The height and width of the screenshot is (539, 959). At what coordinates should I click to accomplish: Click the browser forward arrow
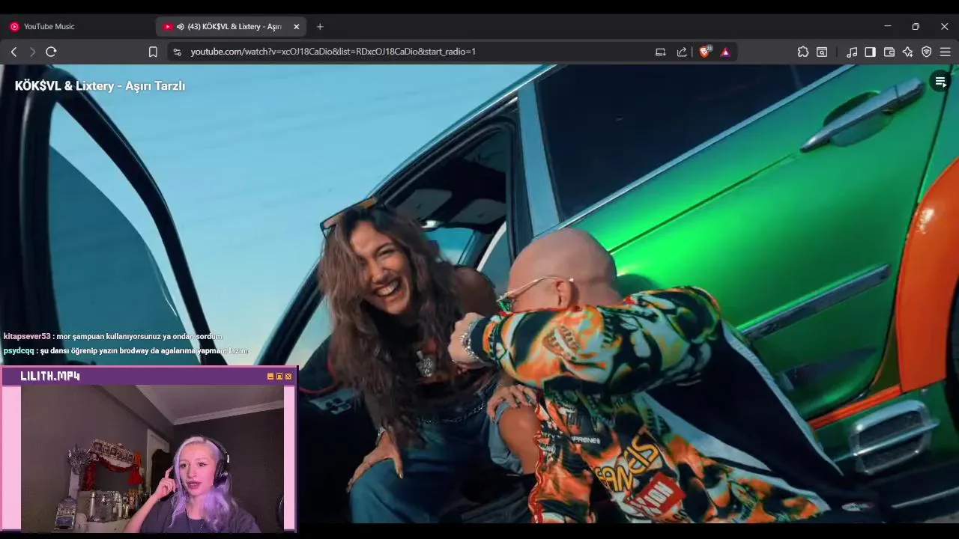(32, 52)
